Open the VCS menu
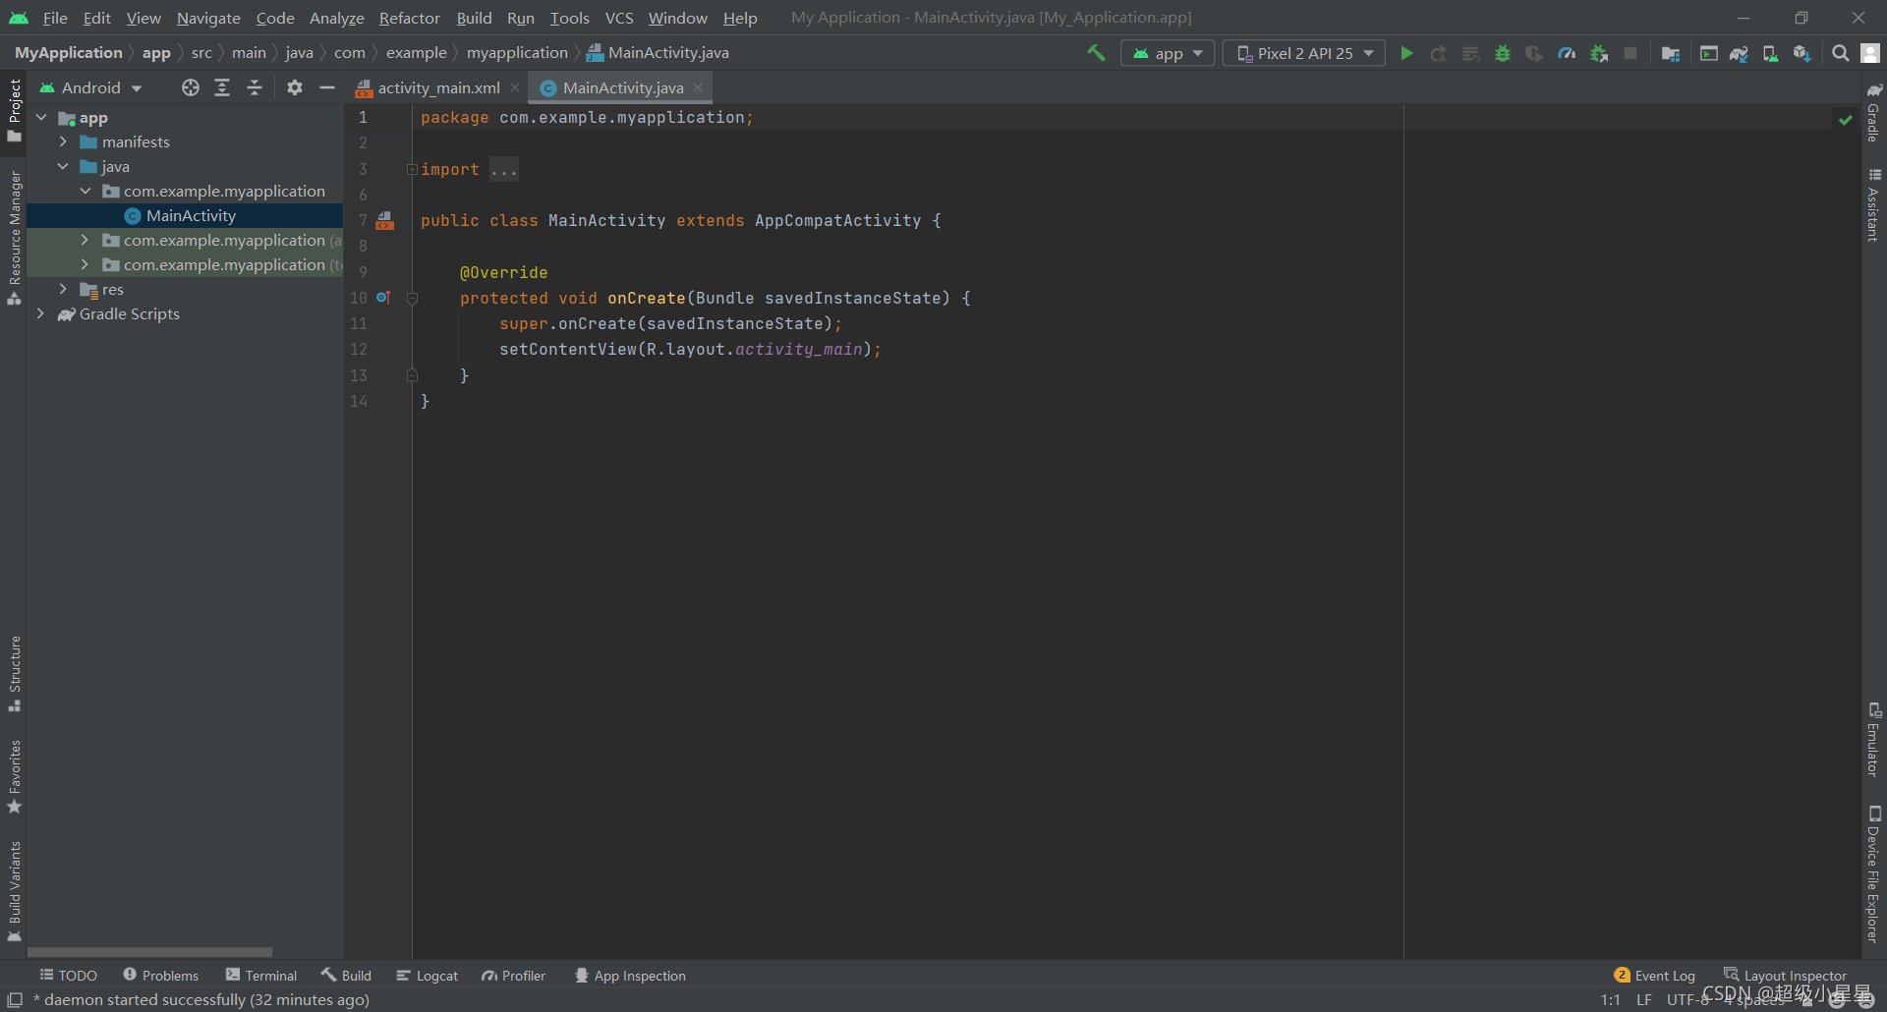This screenshot has height=1012, width=1887. click(619, 18)
